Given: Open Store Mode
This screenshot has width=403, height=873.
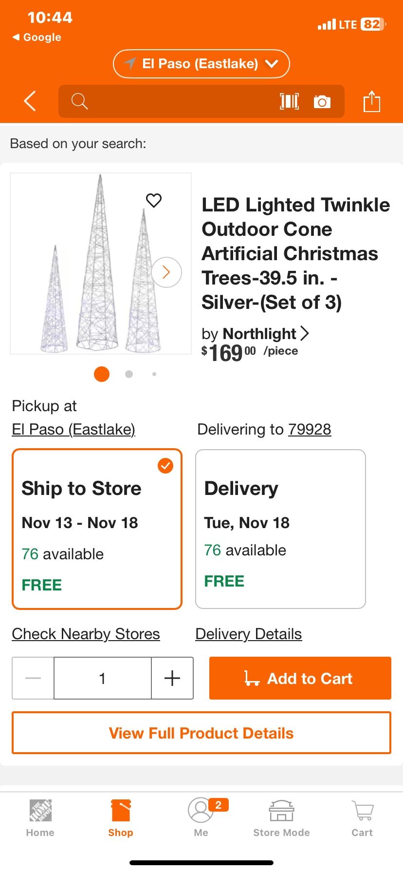Looking at the screenshot, I should point(281,818).
